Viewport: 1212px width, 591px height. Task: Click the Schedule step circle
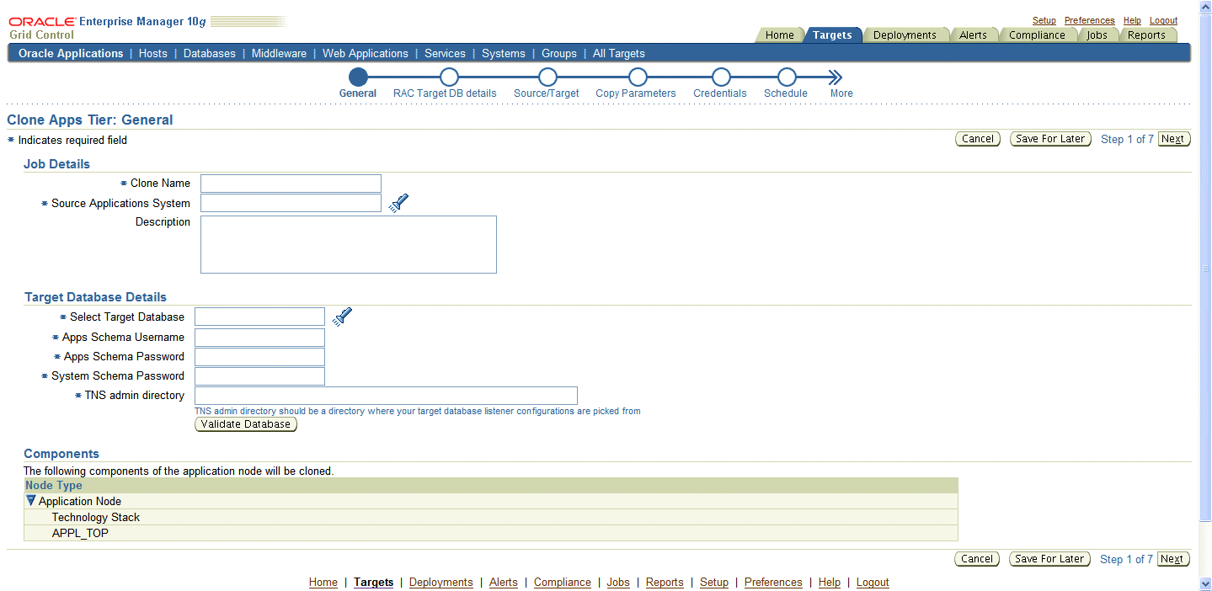click(x=787, y=77)
